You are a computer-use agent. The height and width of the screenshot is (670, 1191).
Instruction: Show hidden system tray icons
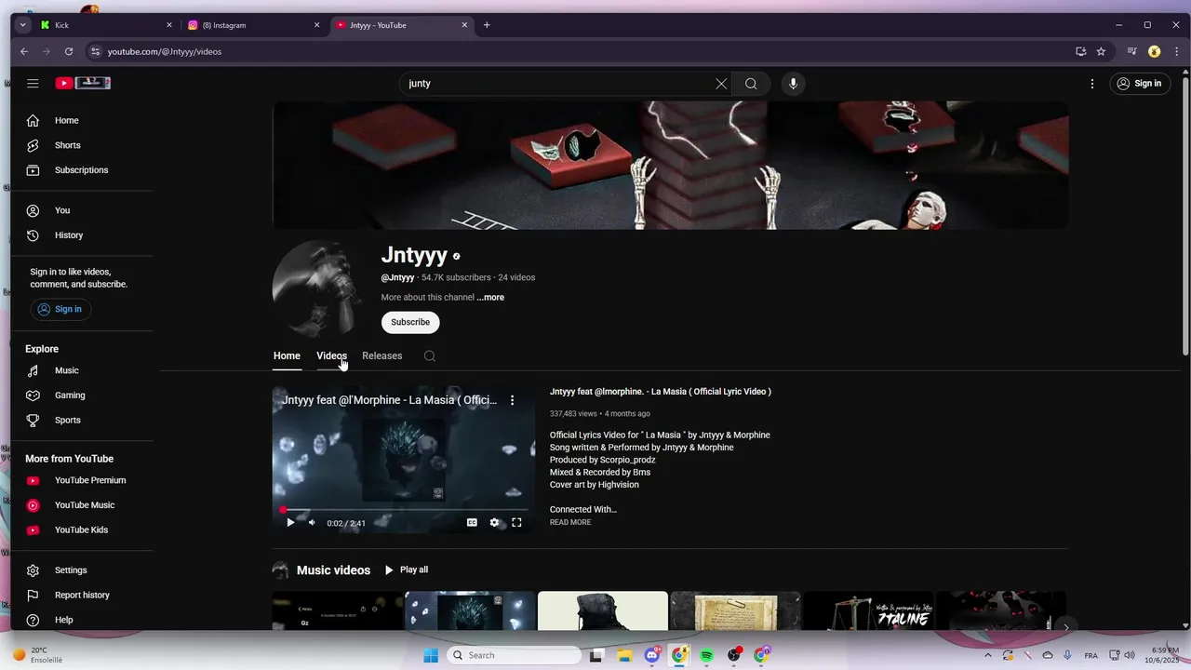pyautogui.click(x=987, y=655)
